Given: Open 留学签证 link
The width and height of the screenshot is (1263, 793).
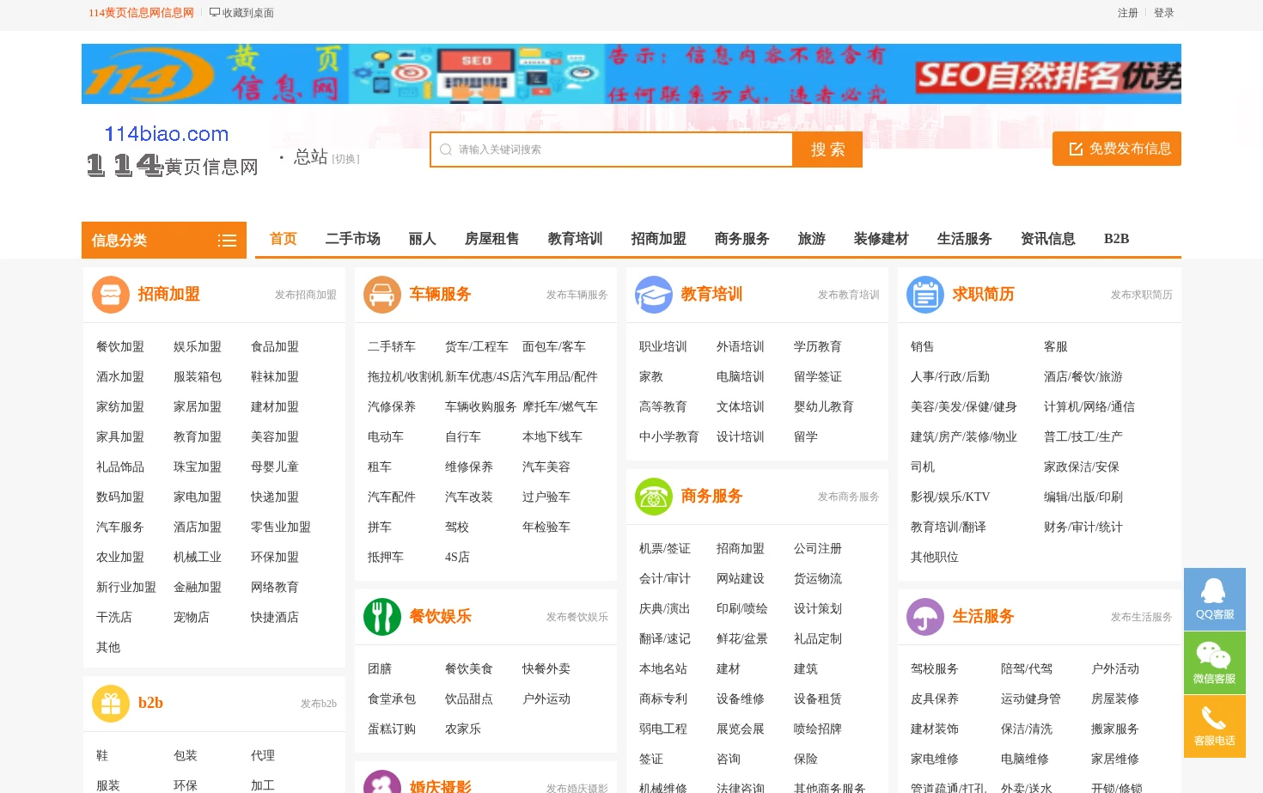Looking at the screenshot, I should [818, 377].
